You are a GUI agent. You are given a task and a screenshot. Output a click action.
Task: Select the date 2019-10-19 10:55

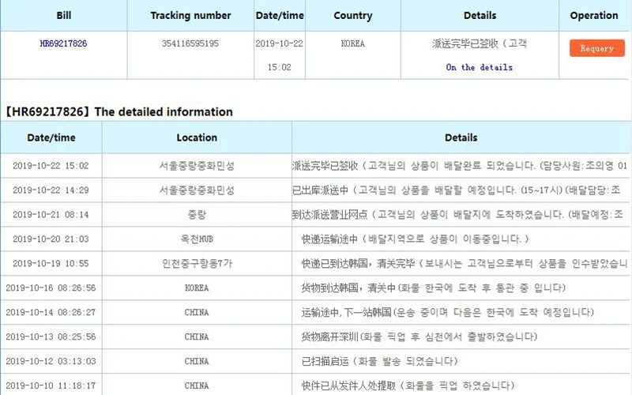pos(51,264)
